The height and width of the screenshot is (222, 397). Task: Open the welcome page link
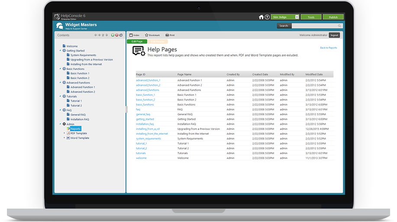point(141,158)
